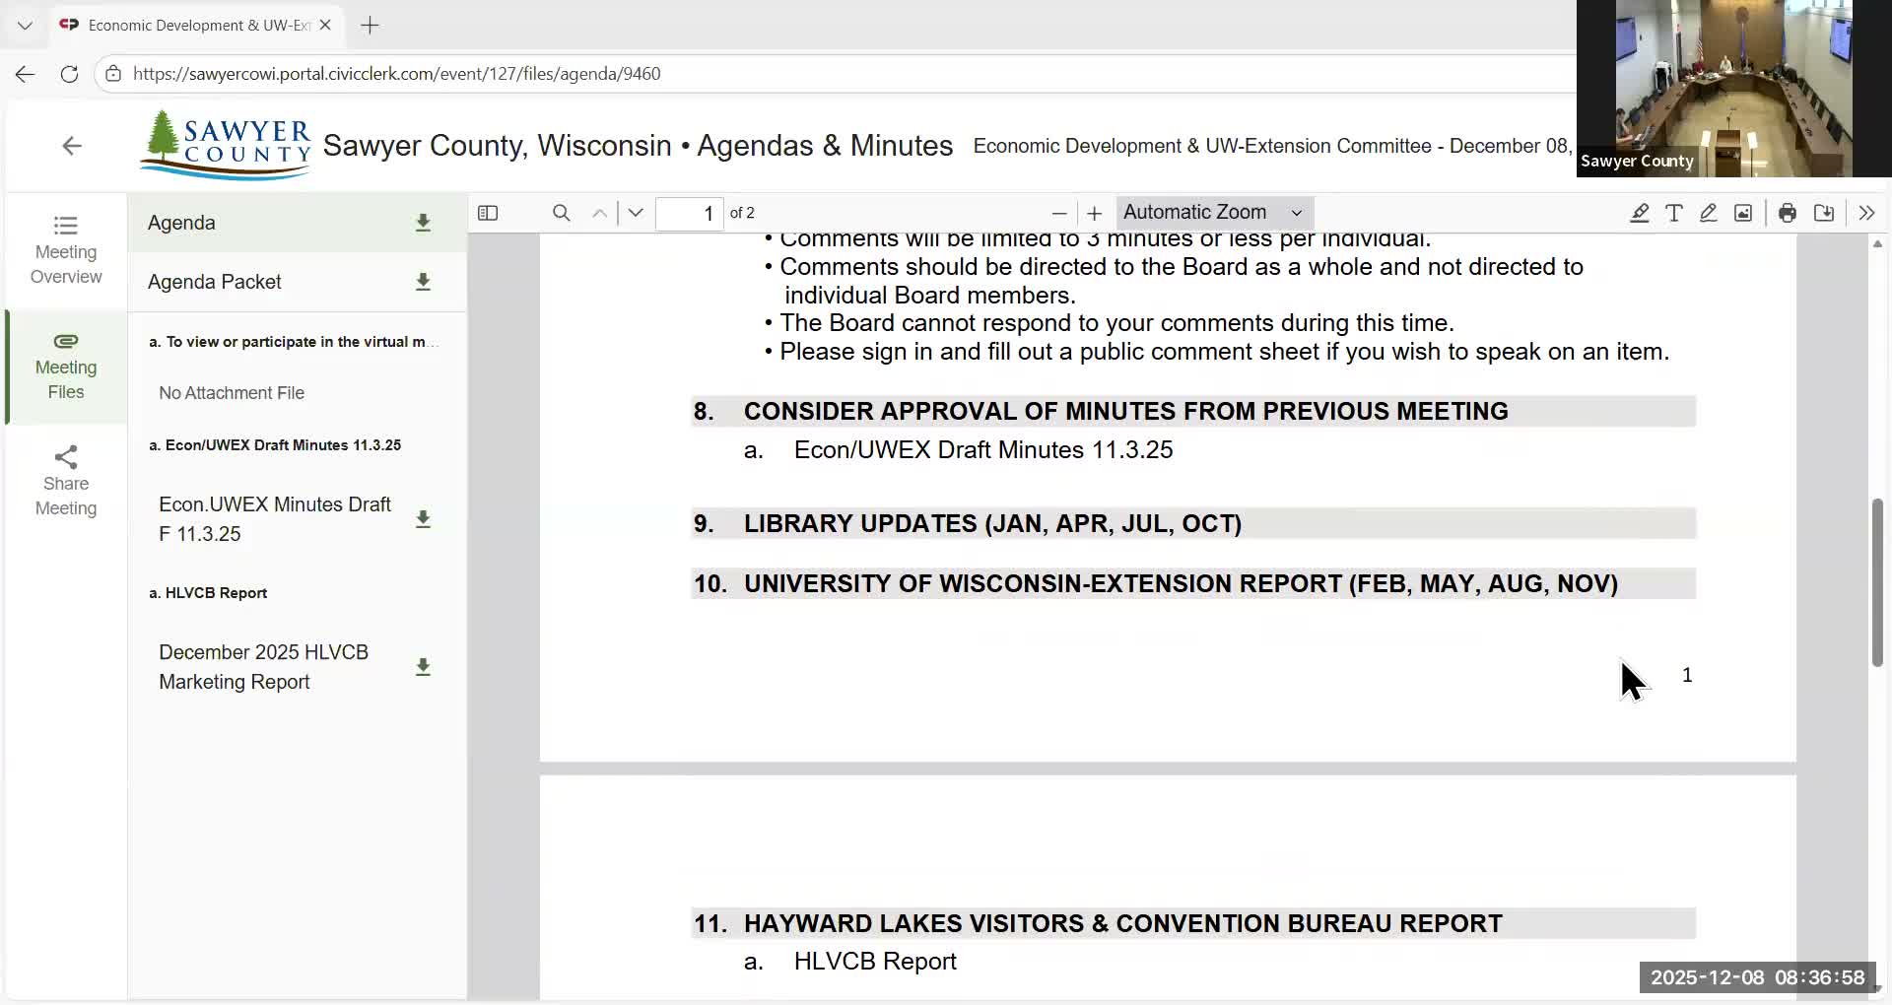The height and width of the screenshot is (1005, 1892).
Task: Open the Automatic Zoom dropdown
Action: pyautogui.click(x=1214, y=212)
